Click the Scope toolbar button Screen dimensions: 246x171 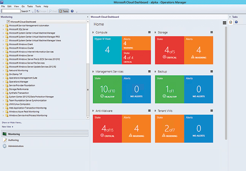pyautogui.click(x=41, y=11)
